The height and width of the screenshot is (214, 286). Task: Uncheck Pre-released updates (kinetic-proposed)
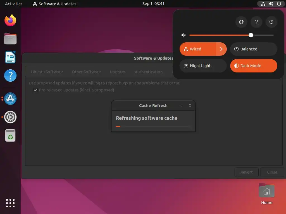coord(35,90)
